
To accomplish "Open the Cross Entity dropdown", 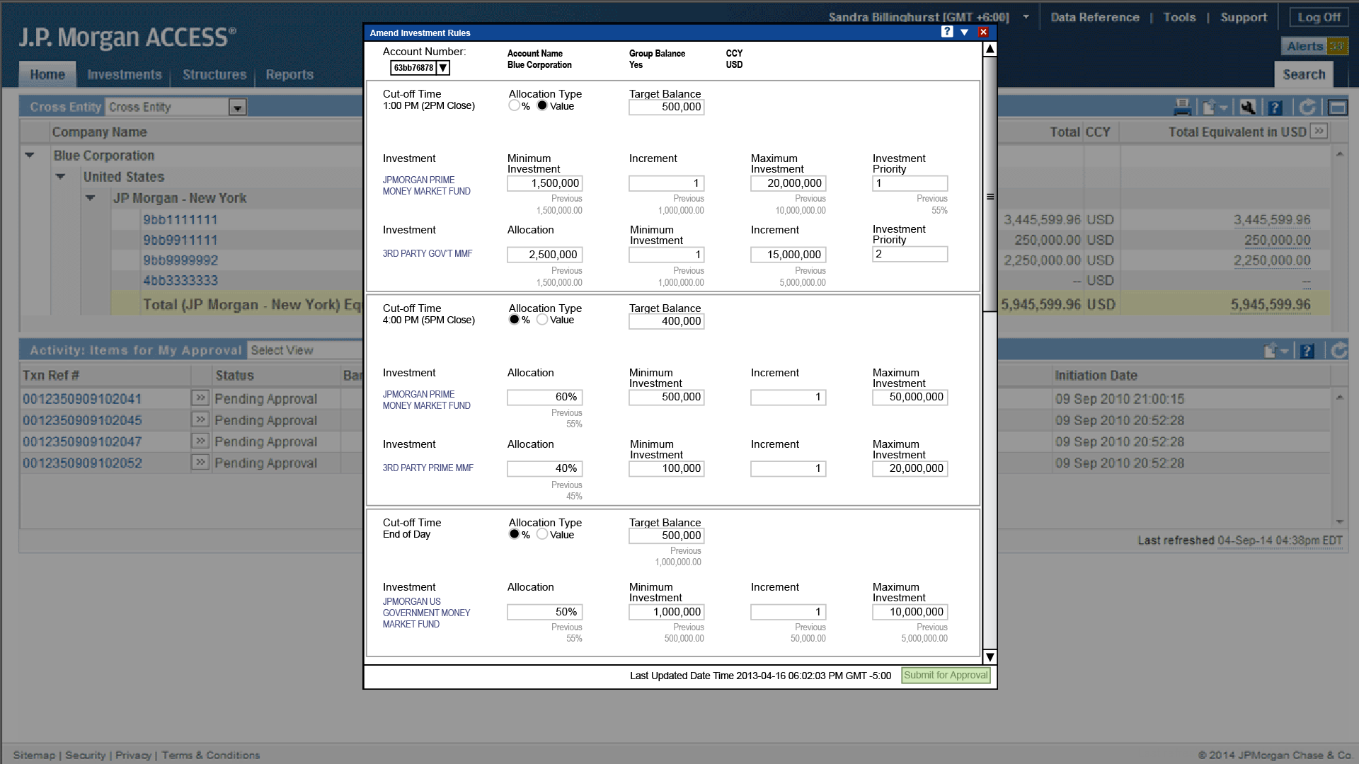I will (237, 108).
